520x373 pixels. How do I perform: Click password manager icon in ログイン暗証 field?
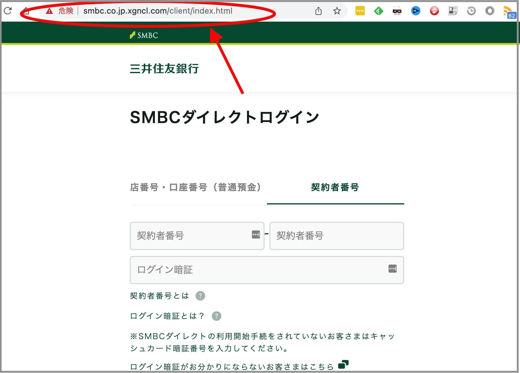tap(393, 269)
